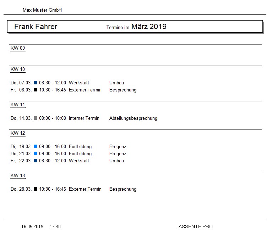
Task: Click the footer date 16.05.2019
Action: 32,226
